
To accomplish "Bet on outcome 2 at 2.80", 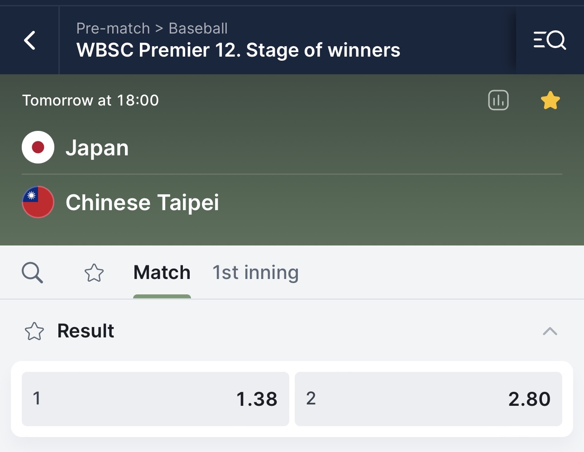I will [428, 399].
